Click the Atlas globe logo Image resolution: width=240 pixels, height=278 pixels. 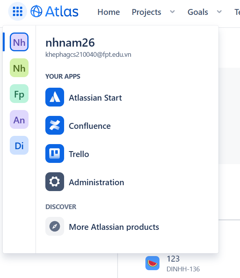click(36, 11)
